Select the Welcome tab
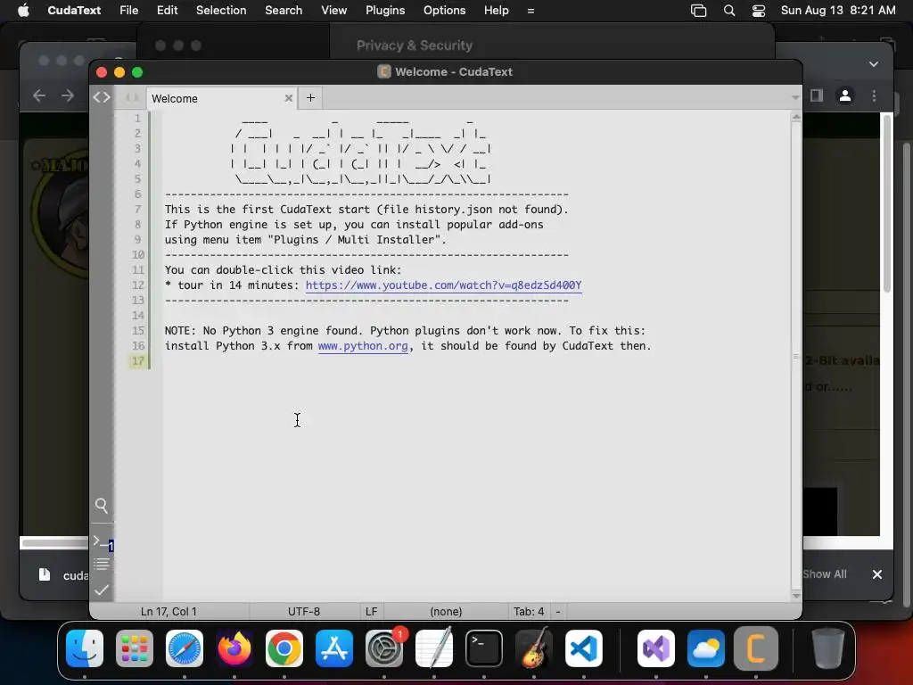The width and height of the screenshot is (913, 685). pyautogui.click(x=221, y=98)
